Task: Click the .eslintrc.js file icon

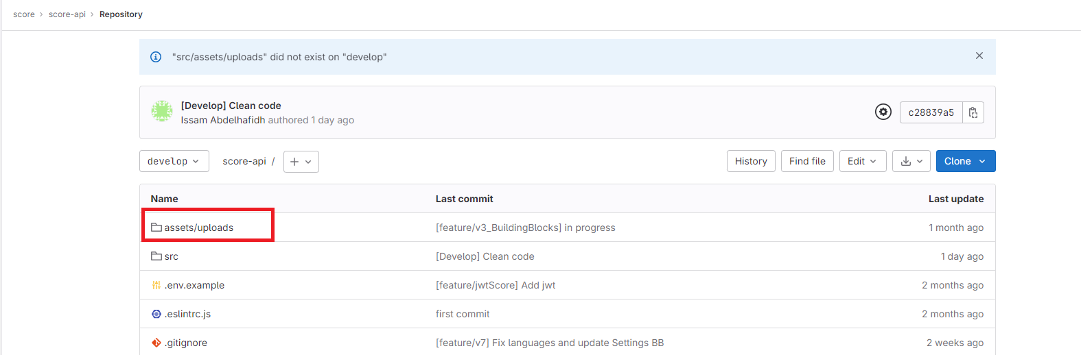Action: 156,314
